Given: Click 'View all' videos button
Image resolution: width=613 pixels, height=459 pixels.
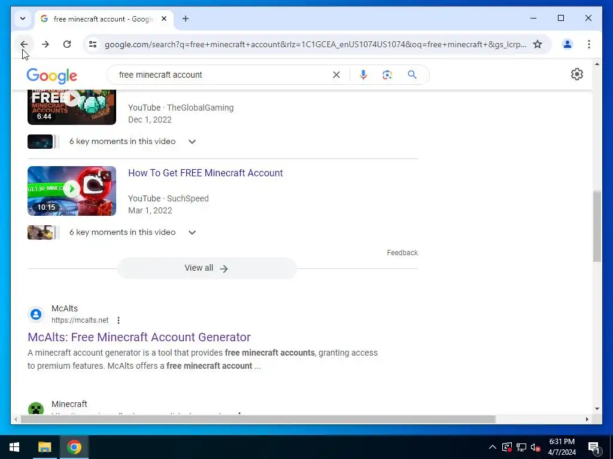Looking at the screenshot, I should [207, 268].
